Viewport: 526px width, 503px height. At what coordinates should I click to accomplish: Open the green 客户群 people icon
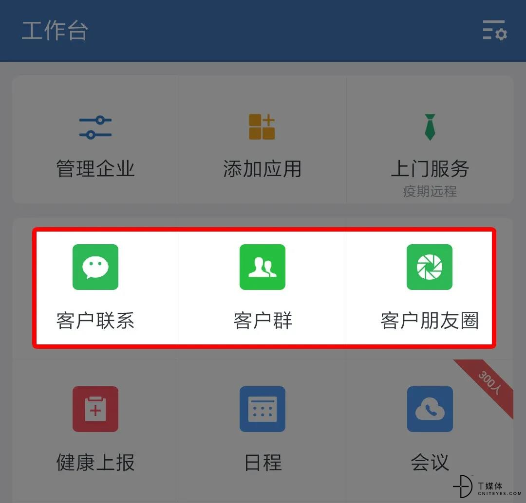[x=263, y=267]
